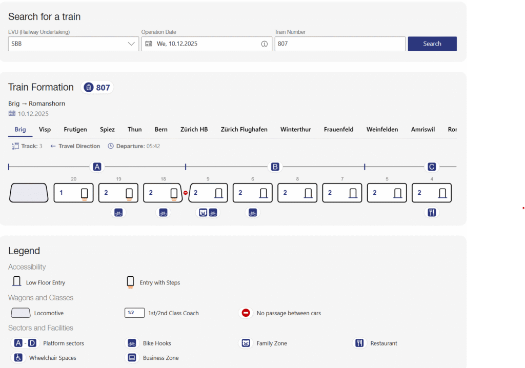525x368 pixels.
Task: Select first class coach number 20
Action: tap(74, 193)
